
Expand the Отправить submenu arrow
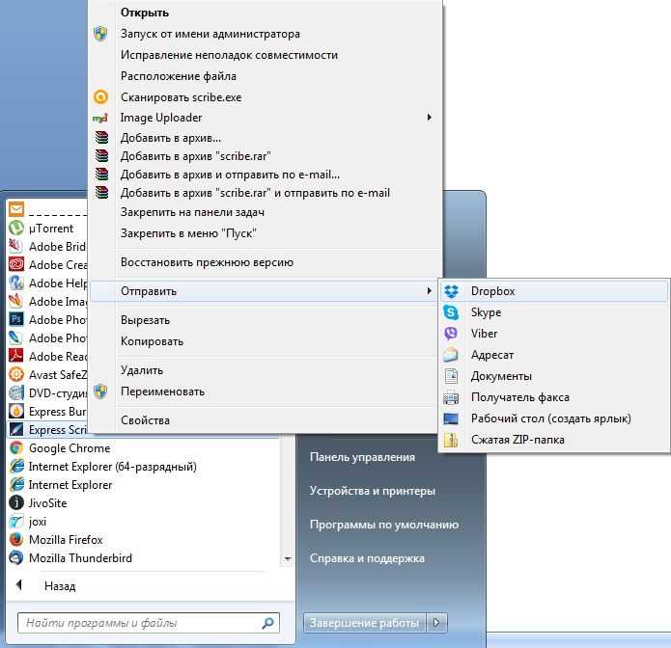[430, 291]
